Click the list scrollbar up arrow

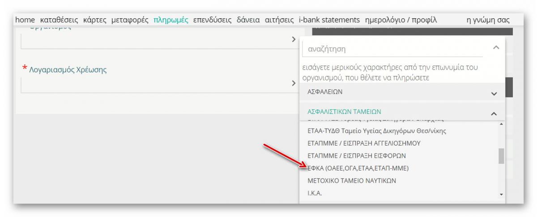click(x=501, y=124)
